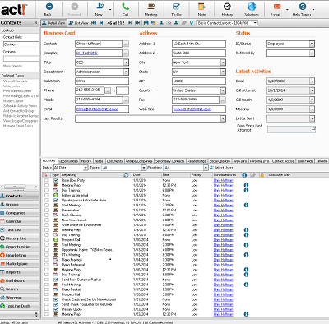Click into the ZIP field
The width and height of the screenshot is (329, 324).
(199, 81)
